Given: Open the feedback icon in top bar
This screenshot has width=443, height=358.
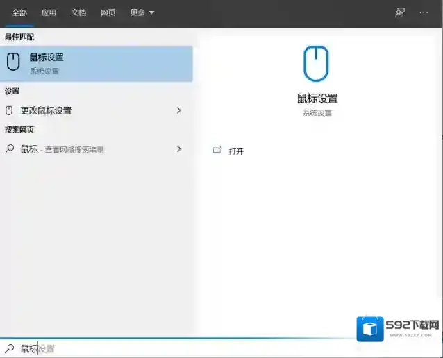Looking at the screenshot, I should [400, 12].
